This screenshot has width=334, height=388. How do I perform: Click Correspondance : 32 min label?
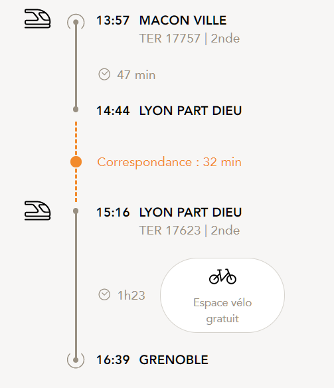point(169,162)
